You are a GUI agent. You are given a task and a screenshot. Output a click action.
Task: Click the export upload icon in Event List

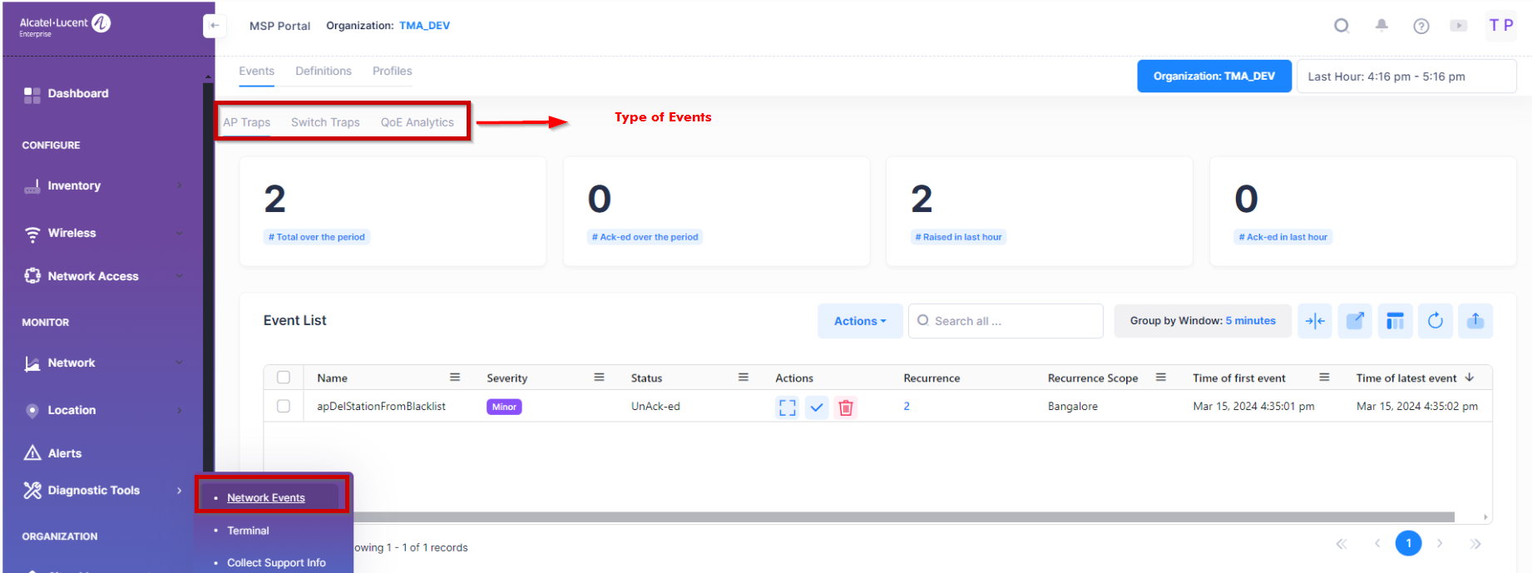click(x=1475, y=321)
